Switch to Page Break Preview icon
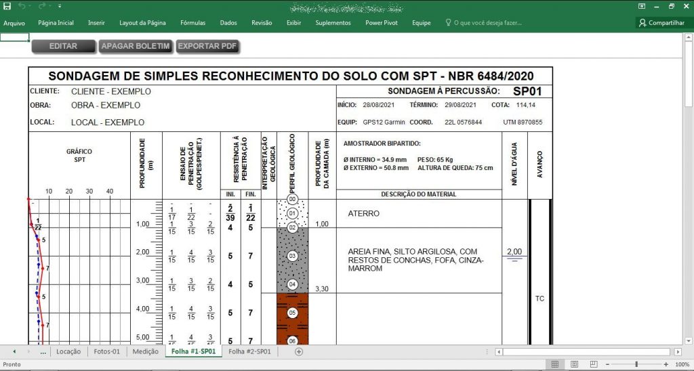Viewport: 694px width, 371px height. pyautogui.click(x=593, y=364)
